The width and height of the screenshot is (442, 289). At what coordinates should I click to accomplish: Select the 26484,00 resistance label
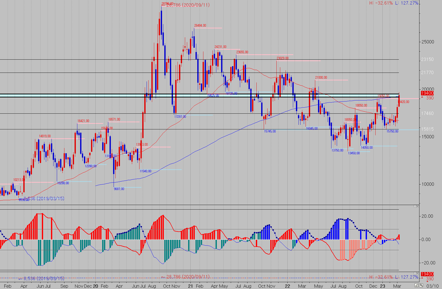(x=200, y=26)
